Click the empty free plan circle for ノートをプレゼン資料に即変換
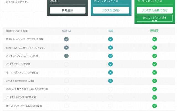 point(66,97)
